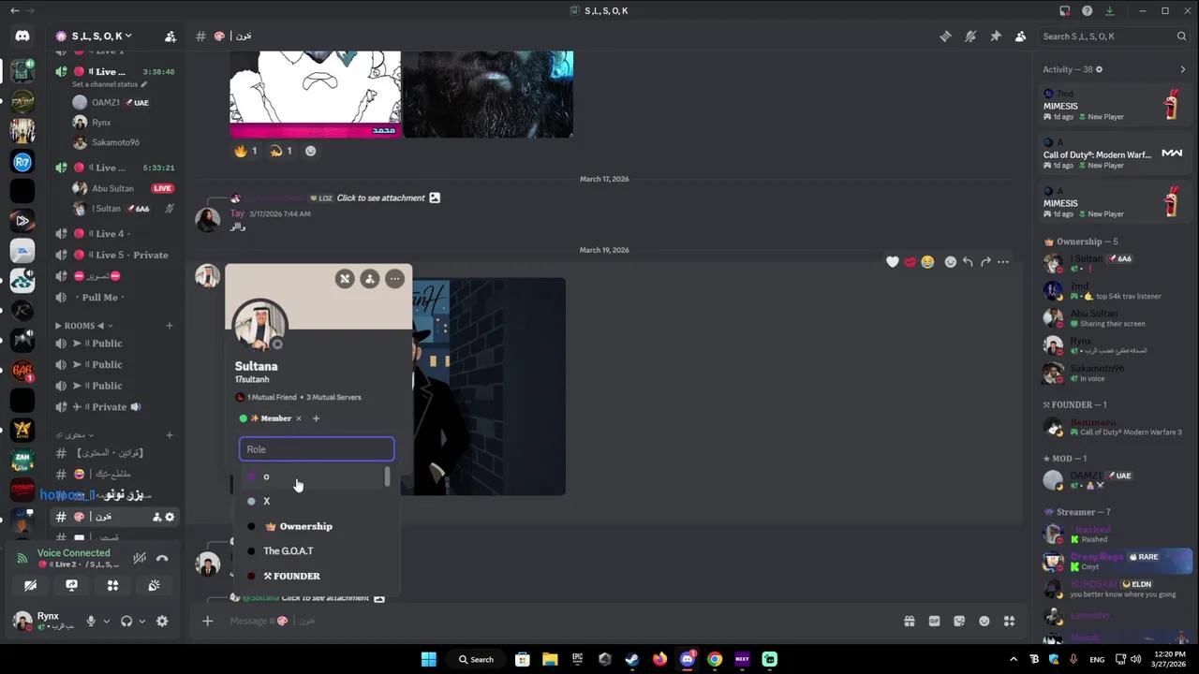Type in the Role search field
1199x674 pixels.
pyautogui.click(x=317, y=449)
